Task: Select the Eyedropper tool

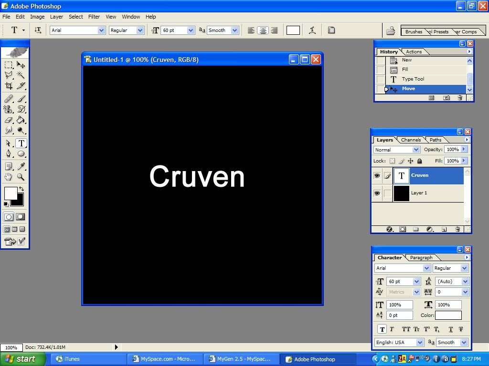Action: pos(21,166)
